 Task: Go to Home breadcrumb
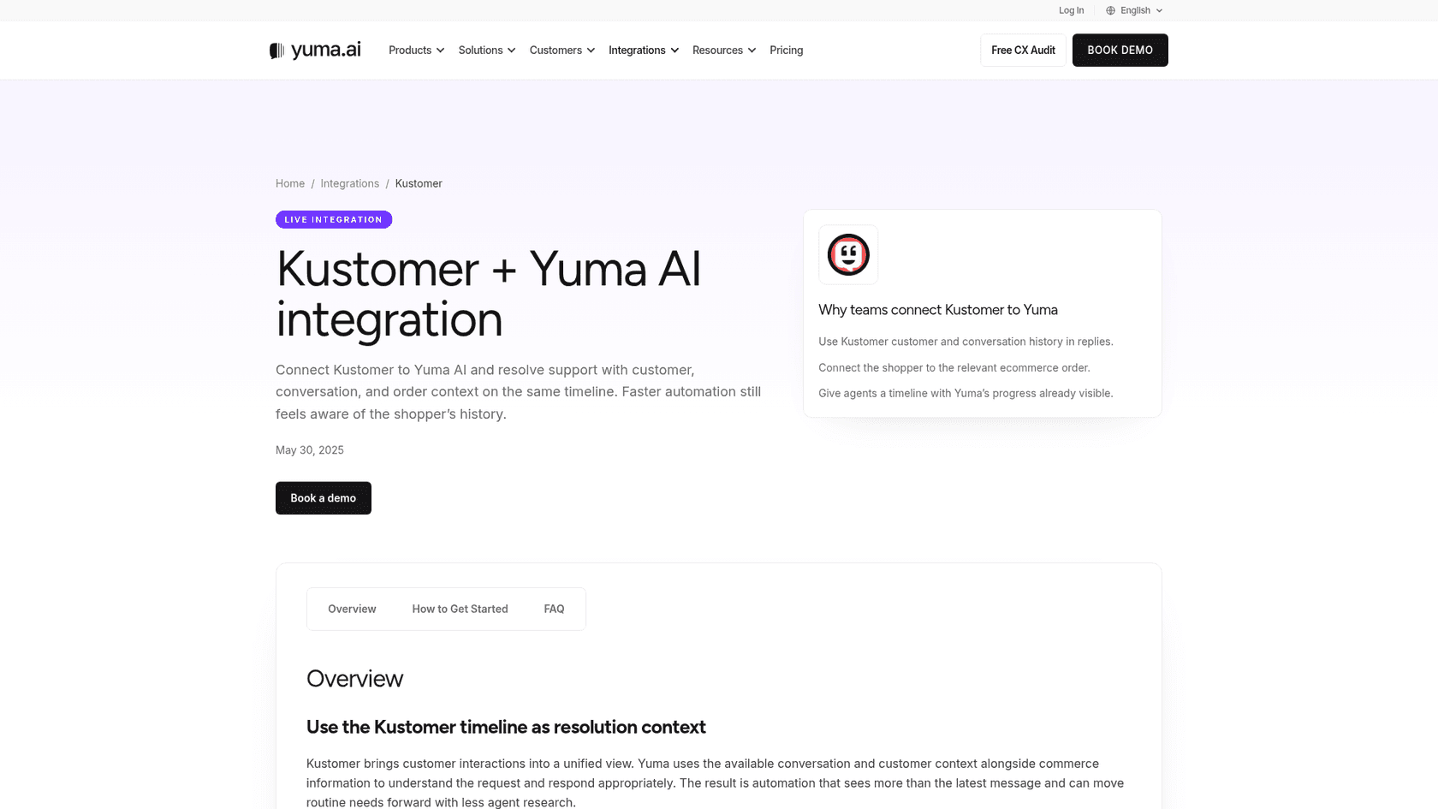click(290, 183)
